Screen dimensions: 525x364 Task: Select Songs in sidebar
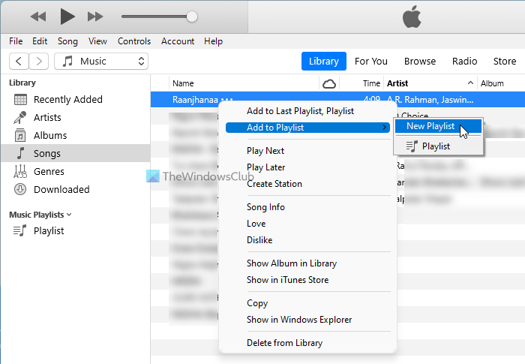[x=75, y=153]
